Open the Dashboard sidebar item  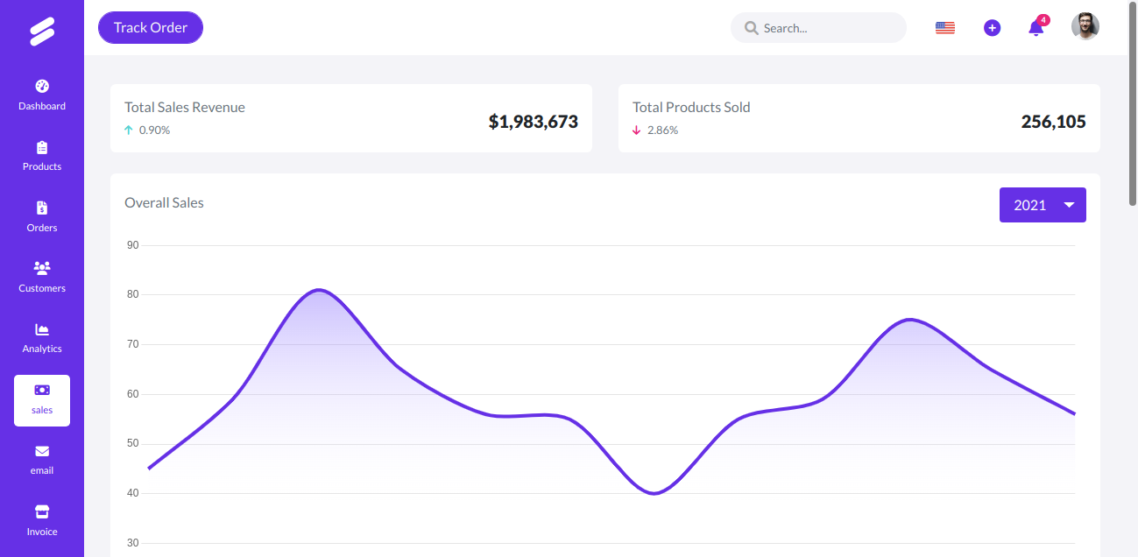coord(42,95)
